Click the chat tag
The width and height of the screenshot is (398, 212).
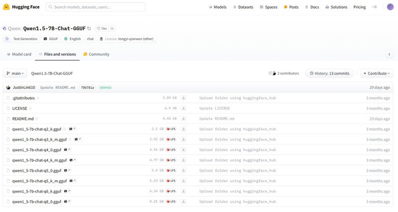(x=91, y=39)
